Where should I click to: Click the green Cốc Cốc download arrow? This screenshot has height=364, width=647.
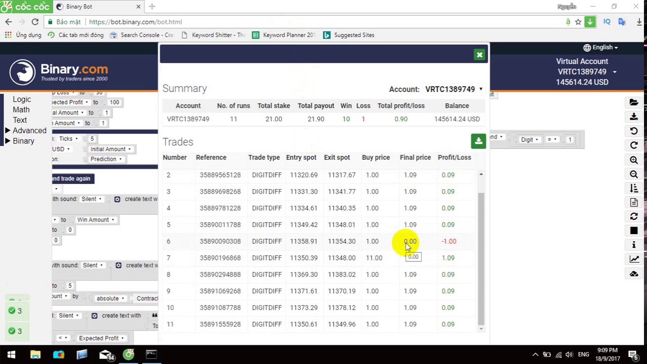(x=590, y=22)
